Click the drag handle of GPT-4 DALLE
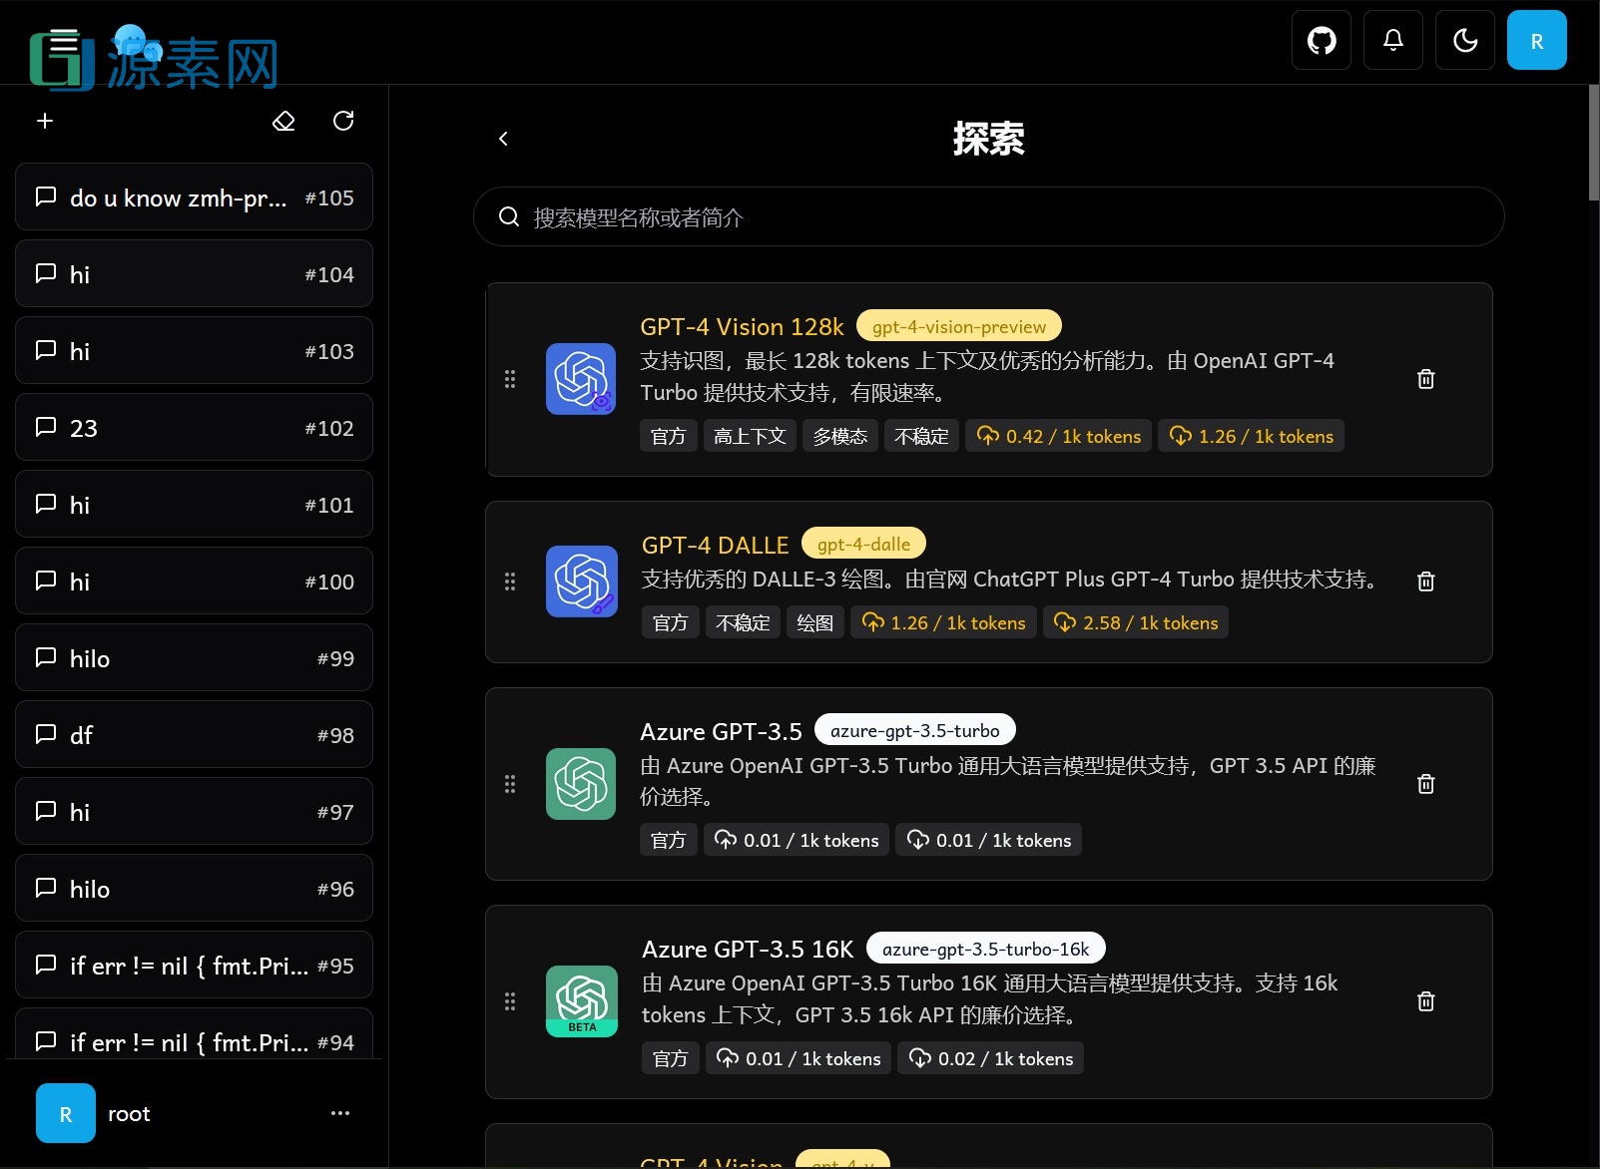Screen dimensions: 1600x1169 (x=510, y=582)
